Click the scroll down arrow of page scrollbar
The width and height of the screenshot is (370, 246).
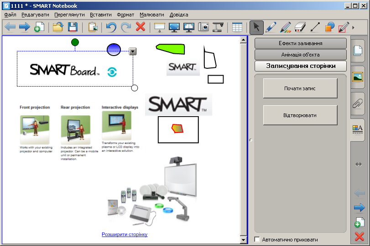tap(244, 240)
